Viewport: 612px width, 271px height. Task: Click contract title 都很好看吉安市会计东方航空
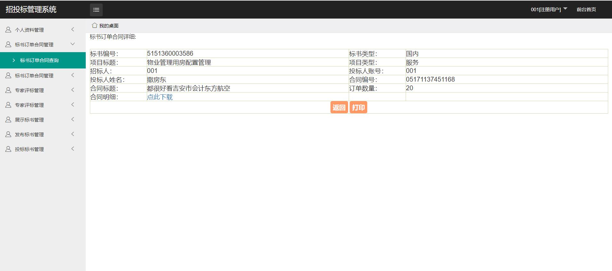coord(188,88)
